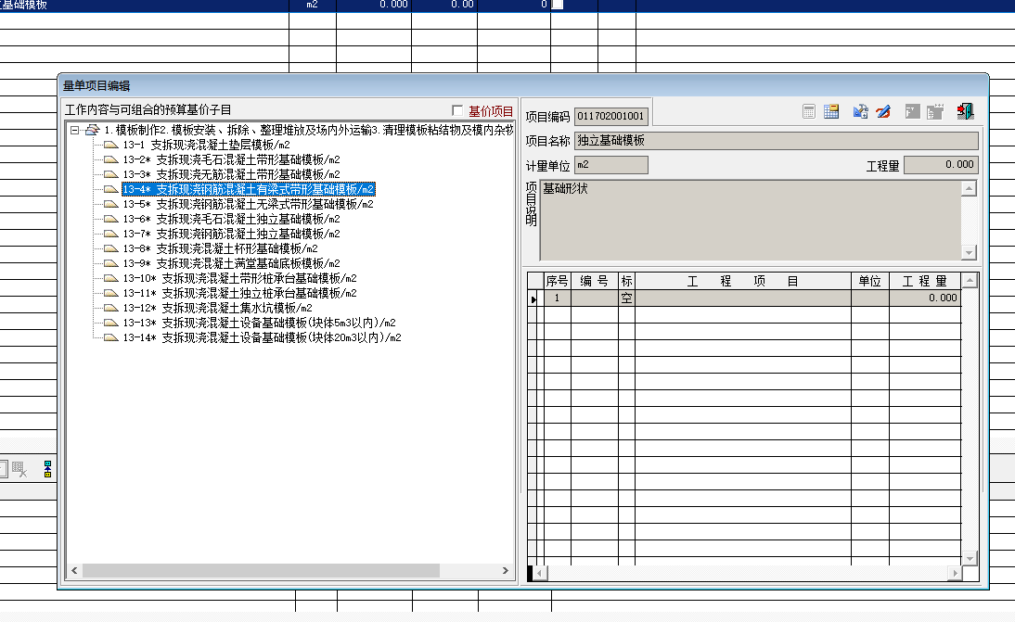This screenshot has height=622, width=1015.
Task: Select 13-4* 支拆现浇钢筋混凝土有梁式带形基础模板
Action: tap(249, 189)
